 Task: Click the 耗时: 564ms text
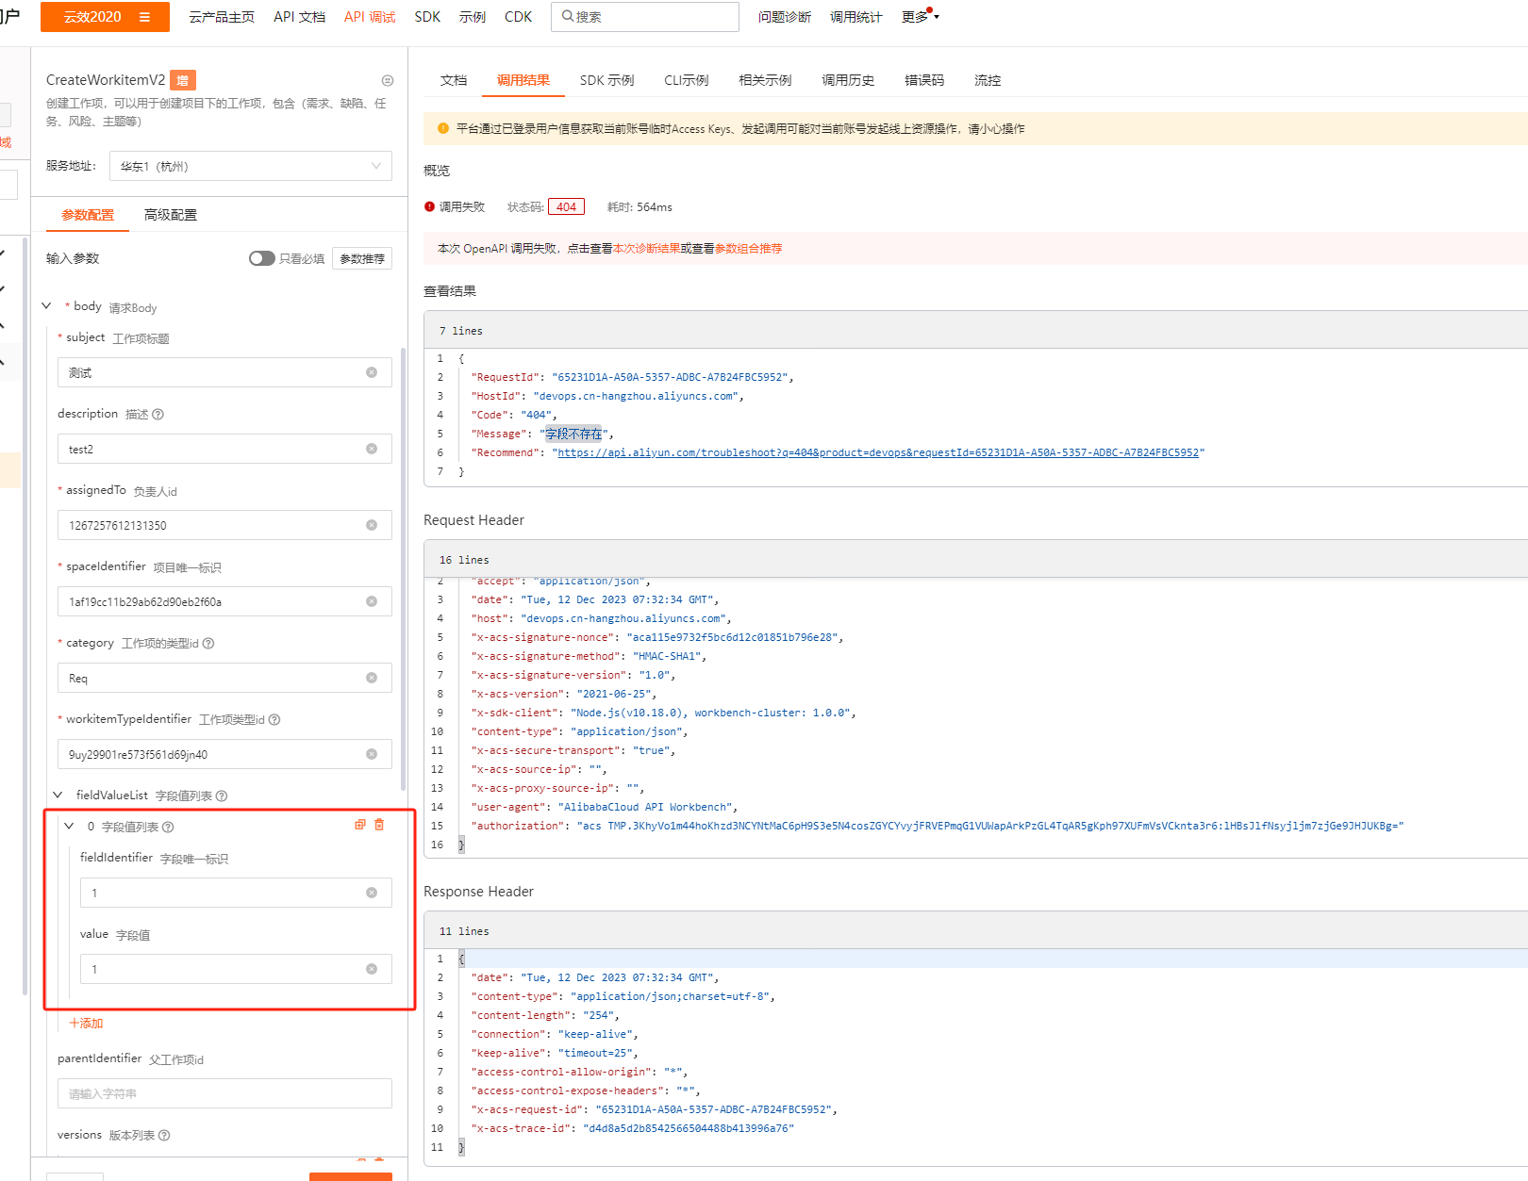639,206
